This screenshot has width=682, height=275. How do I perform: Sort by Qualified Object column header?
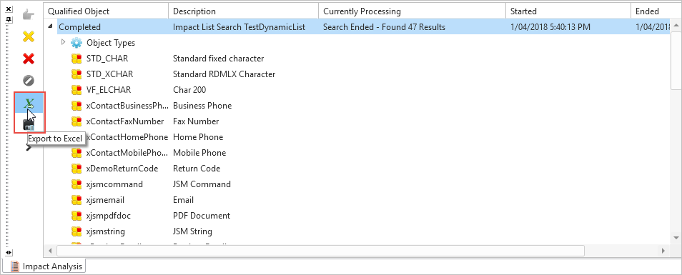106,11
